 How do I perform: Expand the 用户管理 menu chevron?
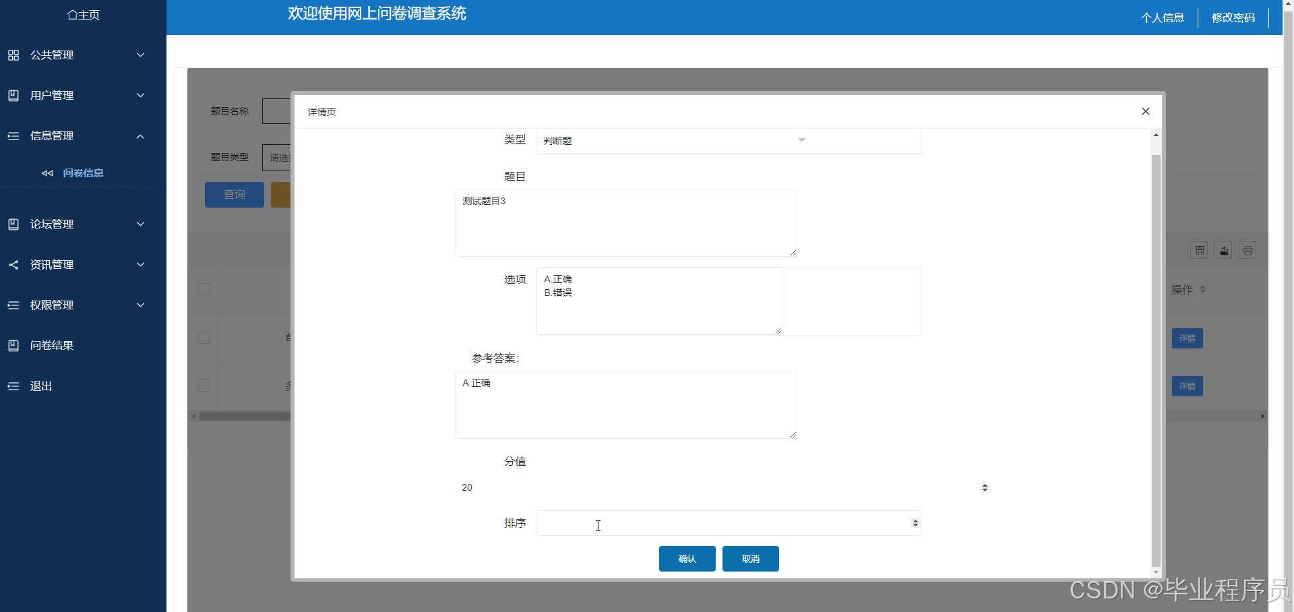[140, 96]
